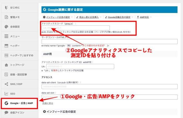Click the Google G icon in blue header
This screenshot has width=183, height=118.
tap(45, 10)
